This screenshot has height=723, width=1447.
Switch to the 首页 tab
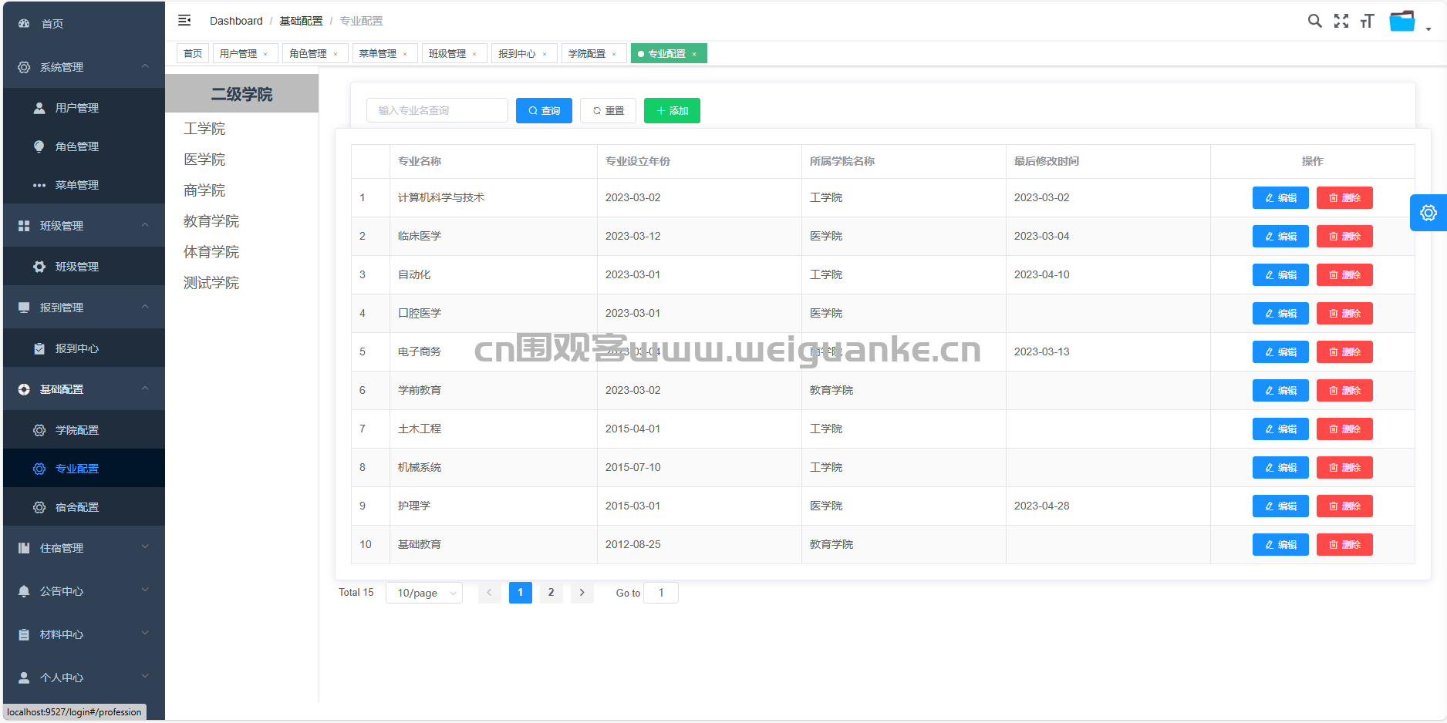(193, 53)
